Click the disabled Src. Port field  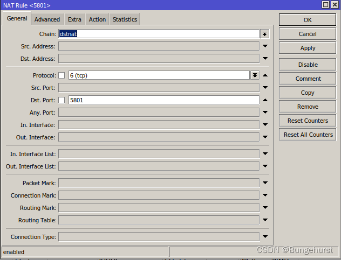tap(159, 88)
